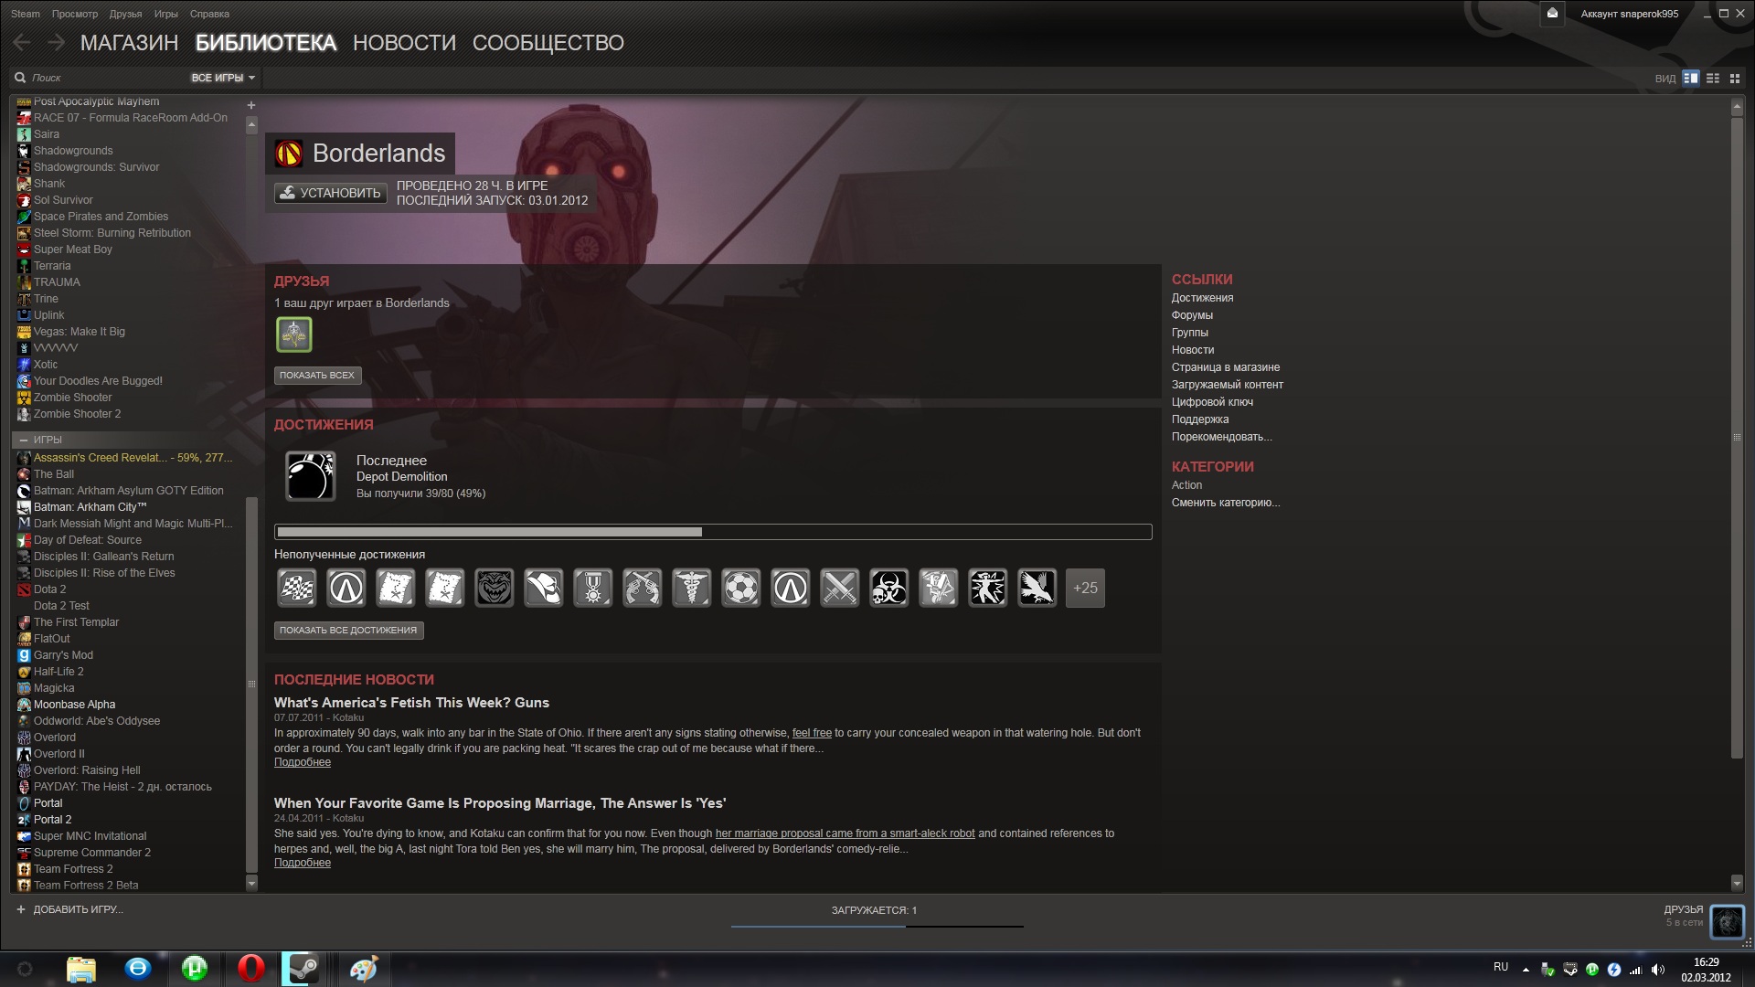Switch to list view mode
This screenshot has height=987, width=1755.
1713,79
